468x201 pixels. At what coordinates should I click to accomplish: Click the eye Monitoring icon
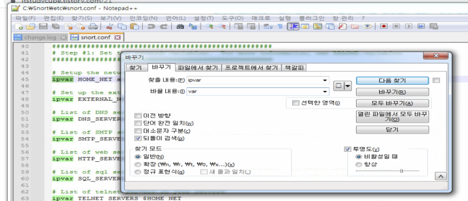pyautogui.click(x=367, y=27)
